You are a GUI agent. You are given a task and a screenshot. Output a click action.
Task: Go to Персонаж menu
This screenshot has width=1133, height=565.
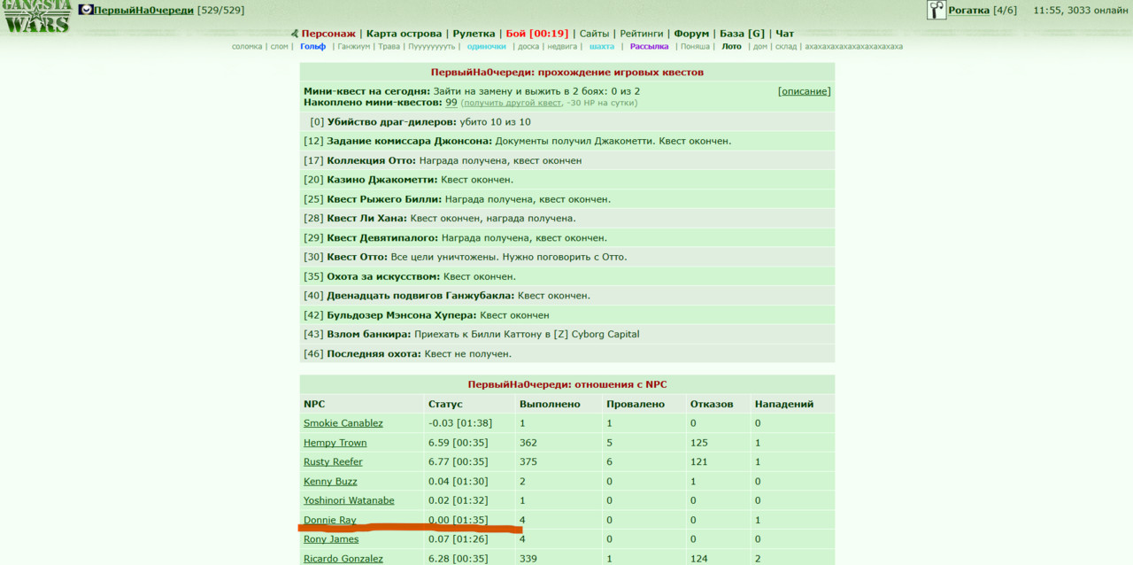coord(329,34)
